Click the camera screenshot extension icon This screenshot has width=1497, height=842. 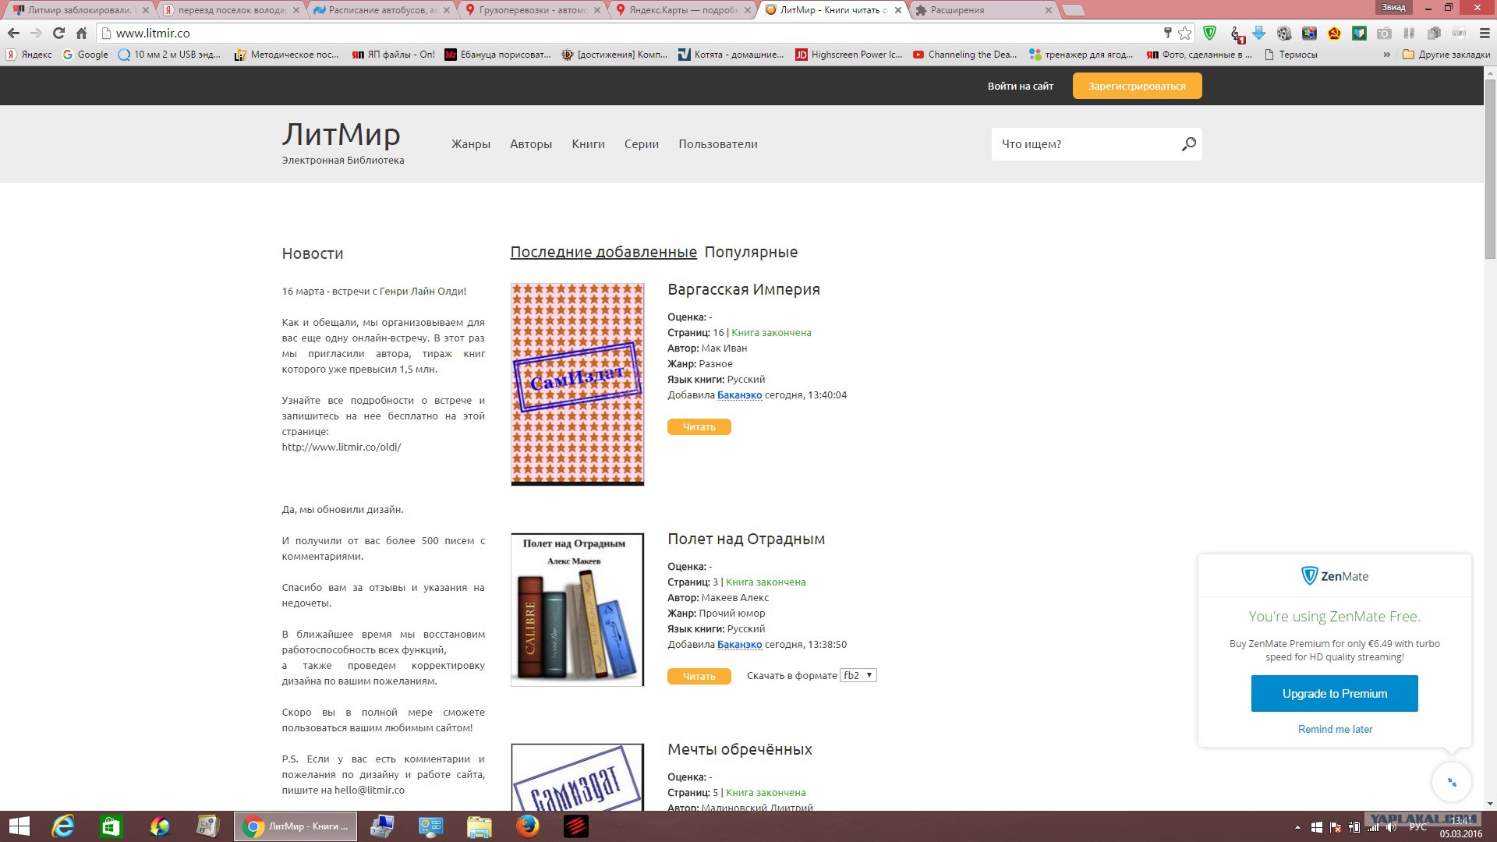(1384, 33)
